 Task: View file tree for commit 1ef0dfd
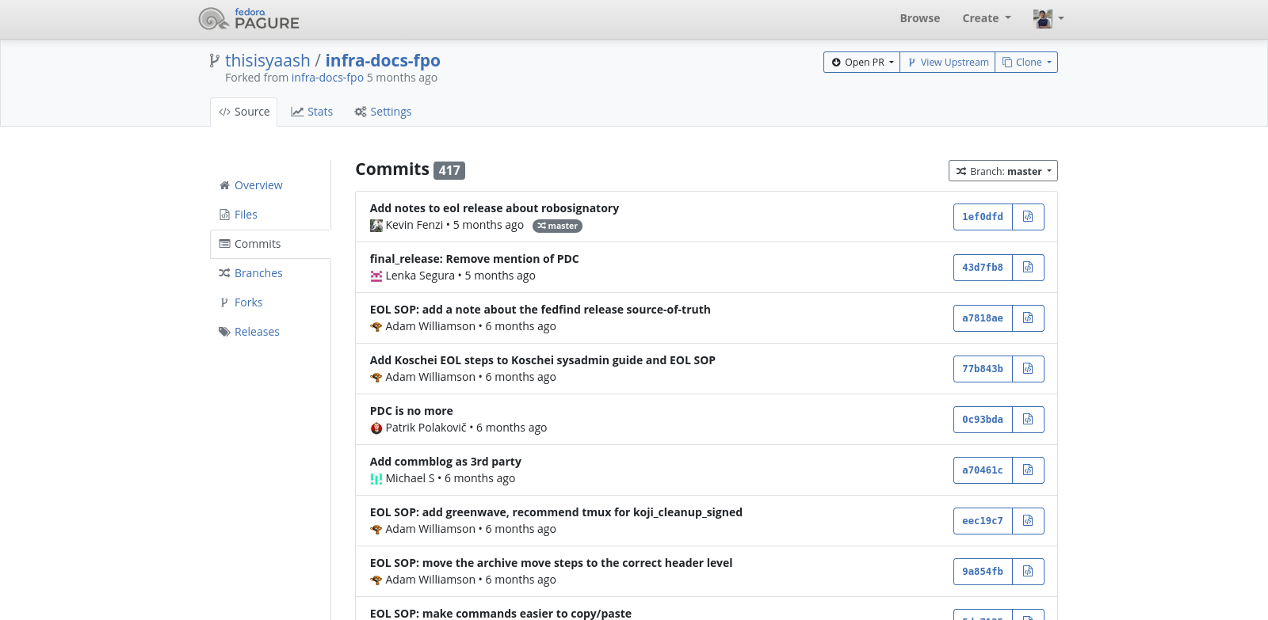click(1028, 217)
